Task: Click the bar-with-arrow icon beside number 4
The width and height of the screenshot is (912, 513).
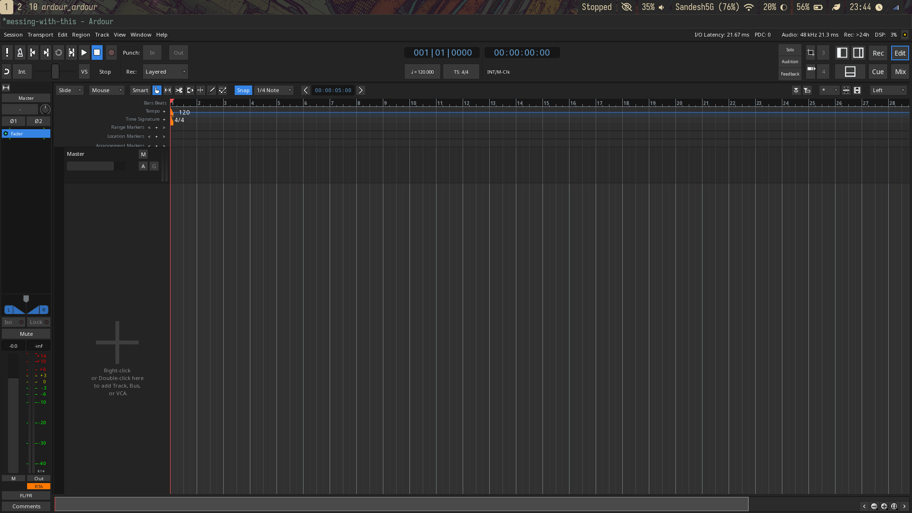Action: point(811,69)
